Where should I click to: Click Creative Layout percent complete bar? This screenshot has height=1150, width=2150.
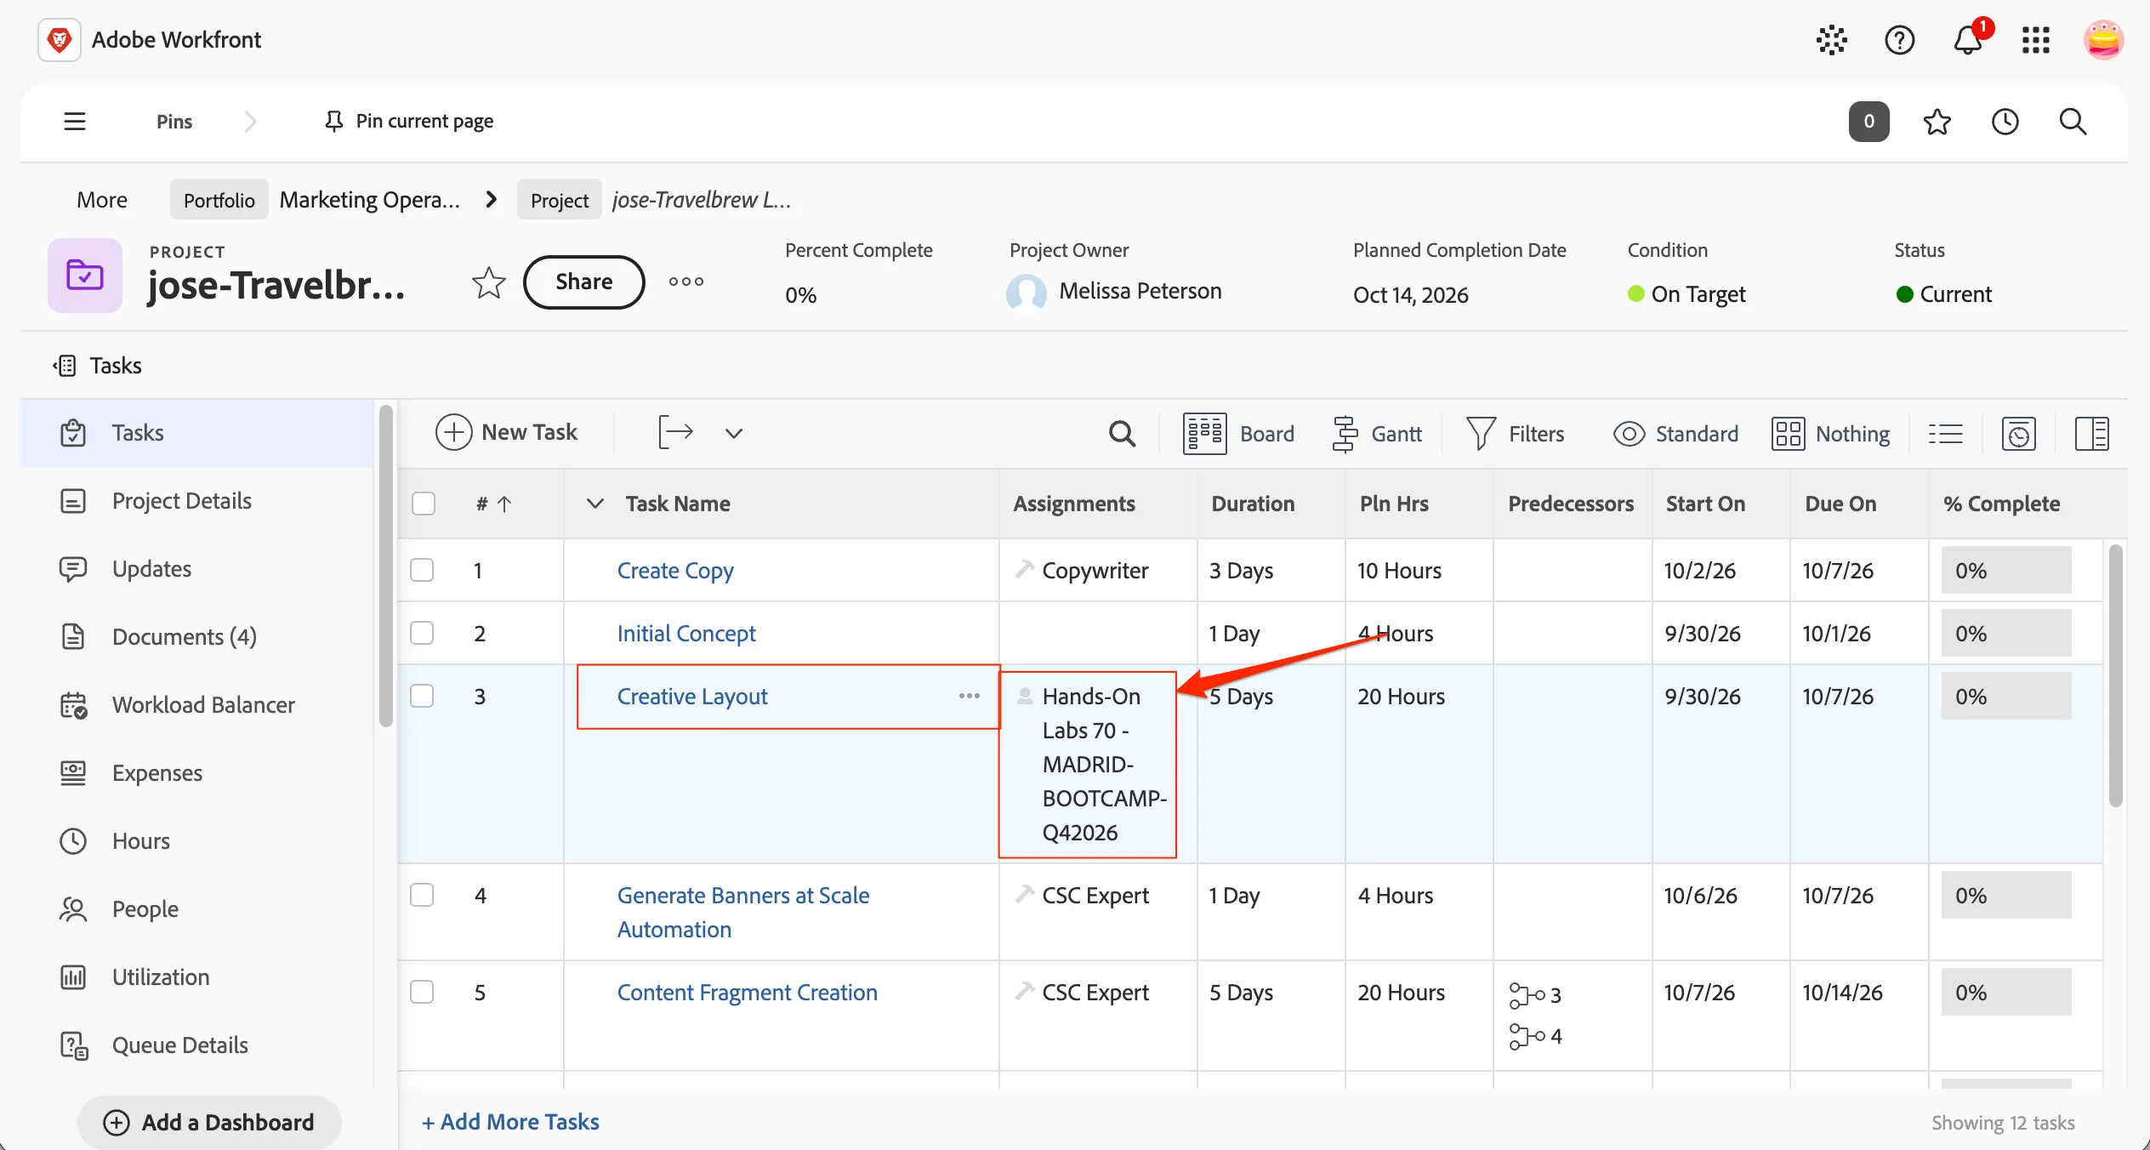point(2005,696)
